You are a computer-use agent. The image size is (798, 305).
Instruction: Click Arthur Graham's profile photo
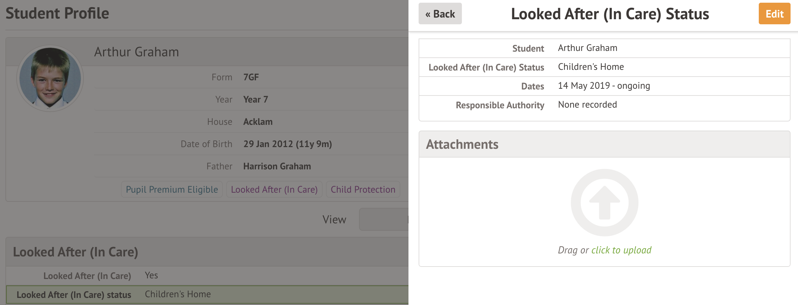click(50, 78)
